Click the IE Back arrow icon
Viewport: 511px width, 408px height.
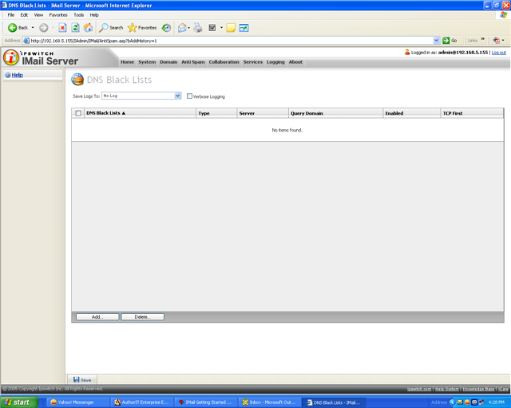point(13,28)
